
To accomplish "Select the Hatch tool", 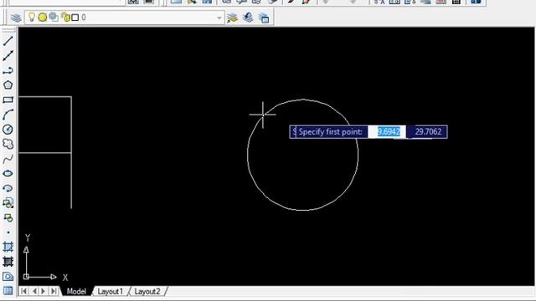I will click(8, 247).
